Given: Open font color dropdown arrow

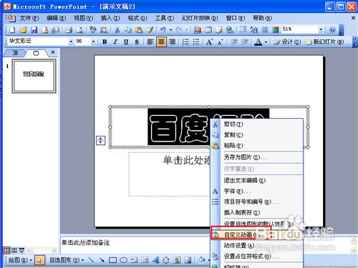Looking at the screenshot, I should click(x=266, y=42).
